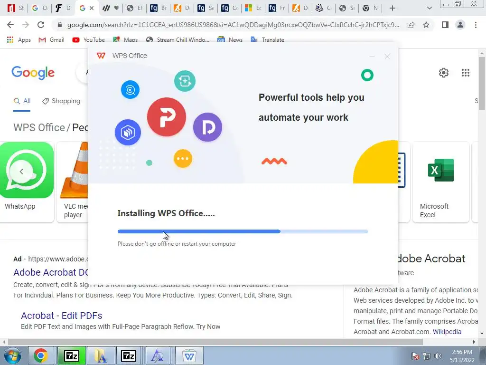This screenshot has height=365, width=486.
Task: Click the purple D icon in installer
Action: (208, 127)
